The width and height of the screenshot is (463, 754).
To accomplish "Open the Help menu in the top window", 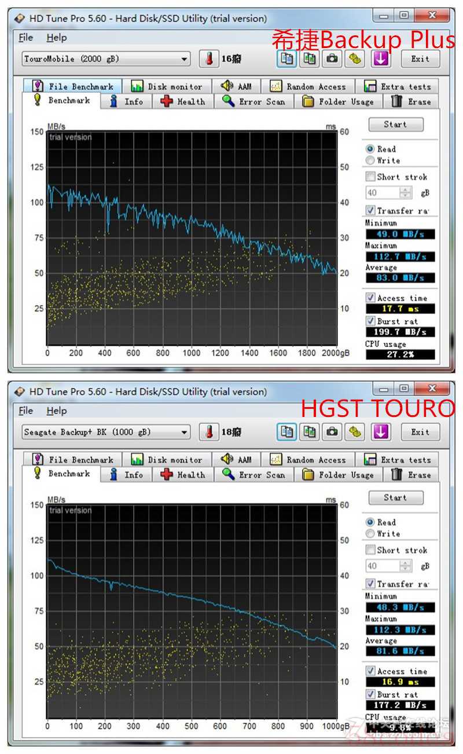I will coord(57,38).
